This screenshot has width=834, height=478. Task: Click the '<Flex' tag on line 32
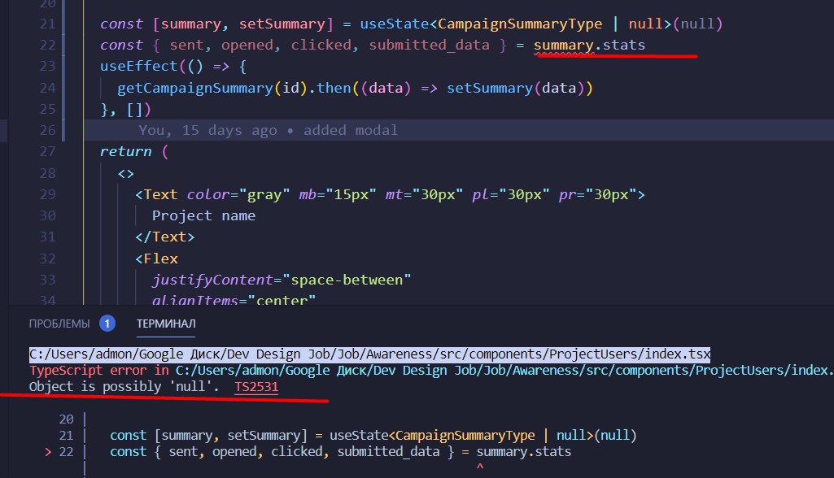[156, 259]
